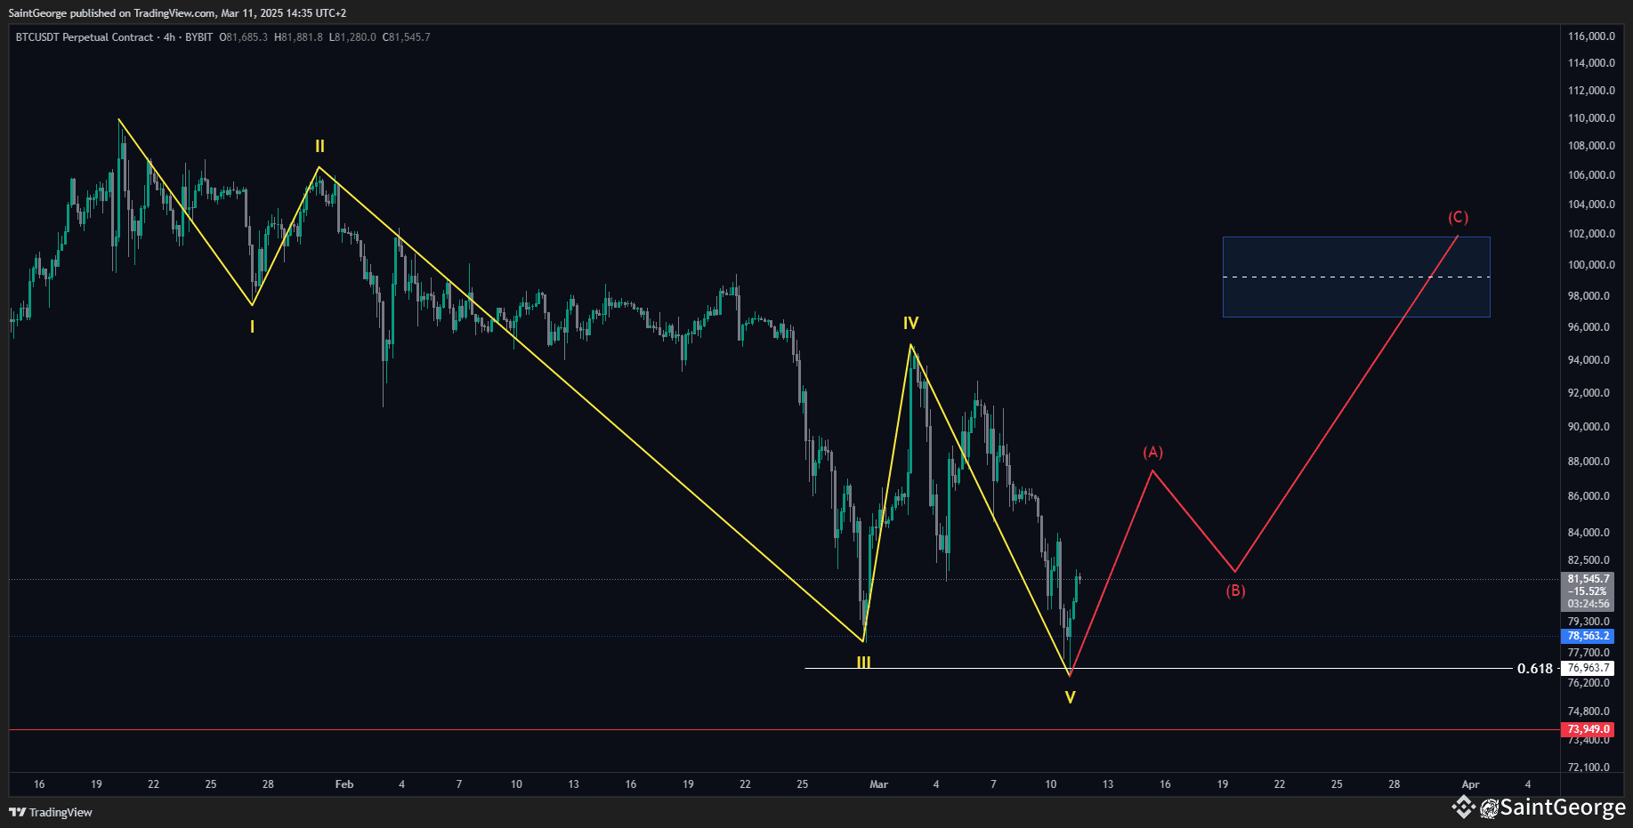The image size is (1633, 828).
Task: Click the 94,000.0 price axis label
Action: [x=1589, y=360]
